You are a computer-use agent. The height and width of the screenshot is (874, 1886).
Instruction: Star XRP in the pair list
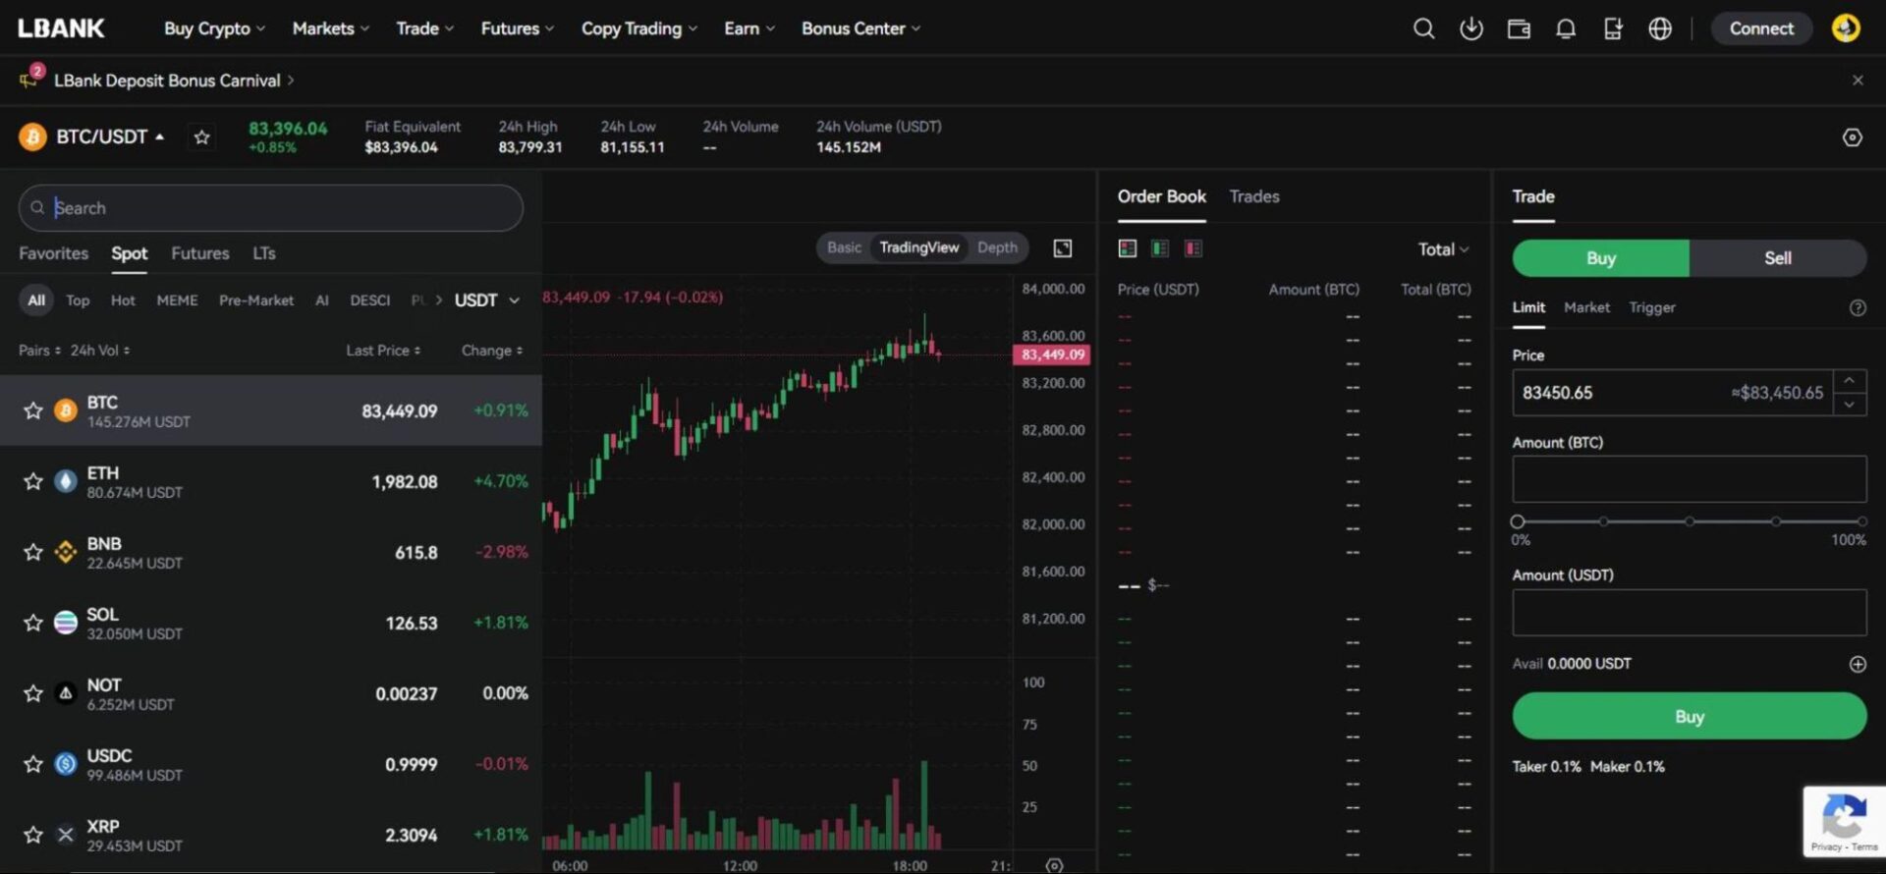(x=33, y=835)
